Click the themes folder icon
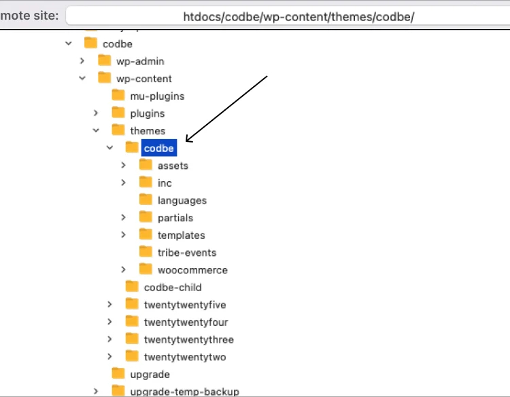Image resolution: width=510 pixels, height=397 pixels. pos(118,130)
